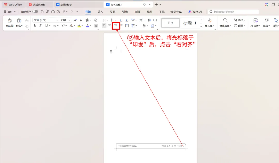Click the print icon in quick toolbar
Image resolution: width=279 pixels, height=163 pixels.
(x=53, y=12)
